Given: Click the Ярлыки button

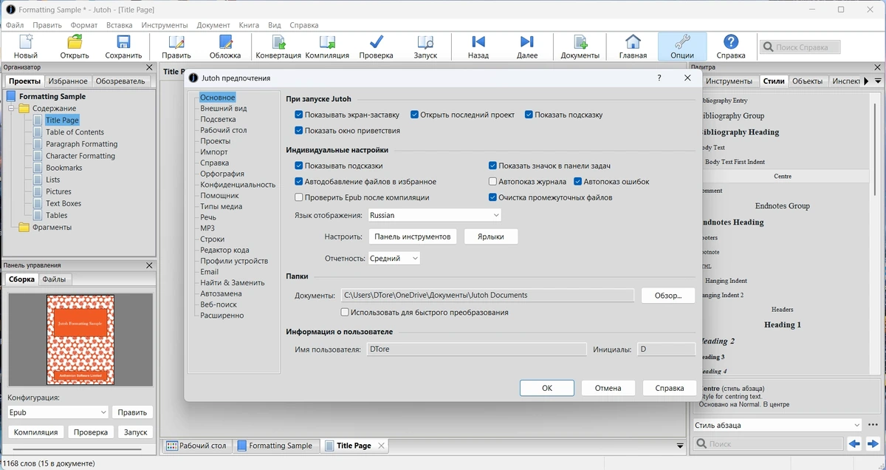Looking at the screenshot, I should point(491,236).
